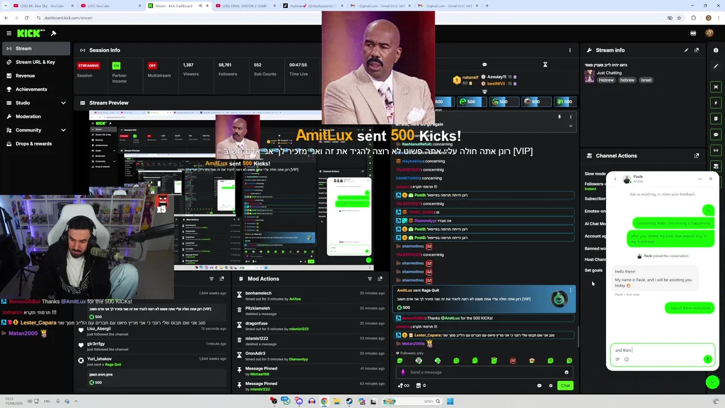
Task: Pop out the Channel Actions panel
Action: pos(696,155)
